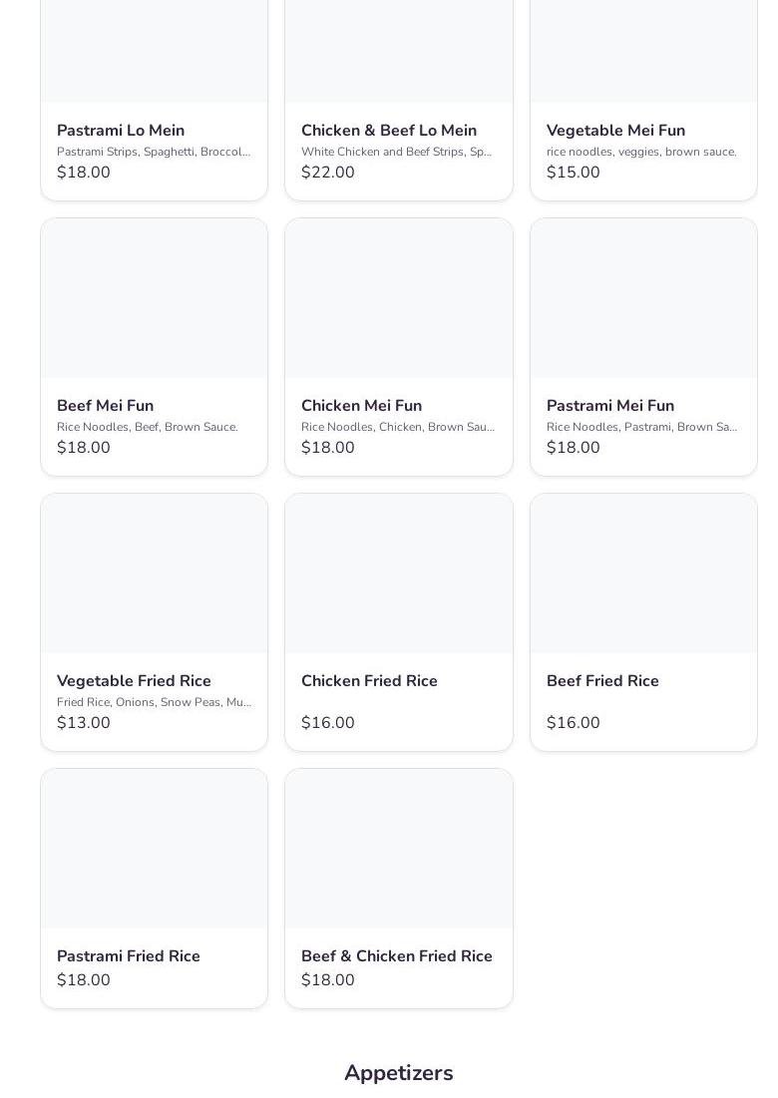778x1098 pixels.
Task: Click the Pastrami Fried Rice label
Action: (x=129, y=956)
